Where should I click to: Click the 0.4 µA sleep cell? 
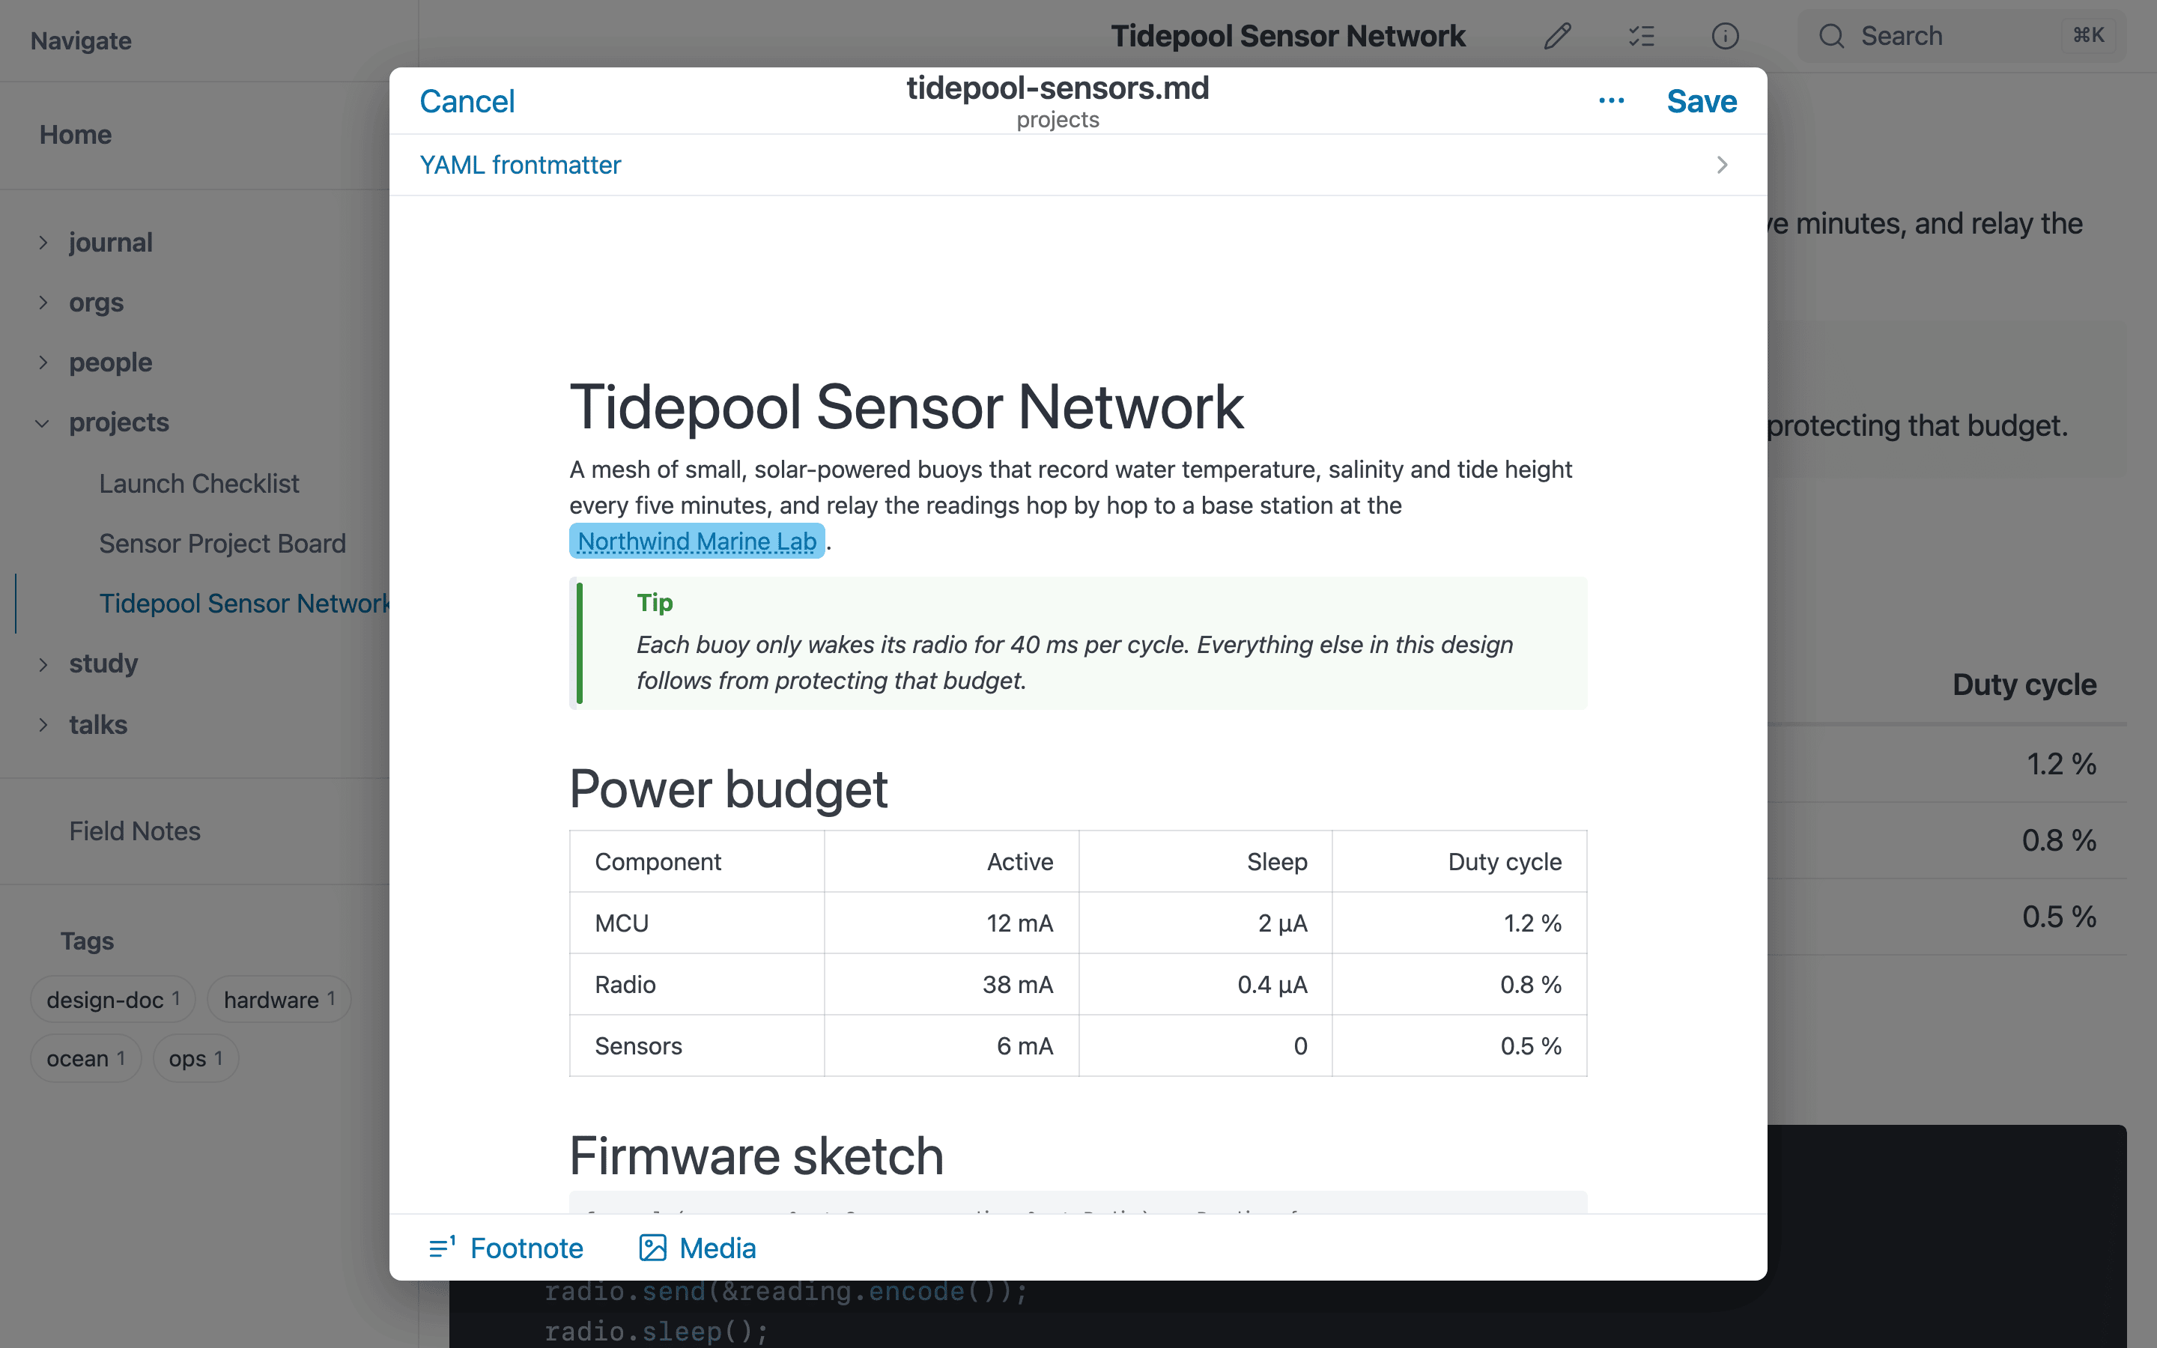1205,984
